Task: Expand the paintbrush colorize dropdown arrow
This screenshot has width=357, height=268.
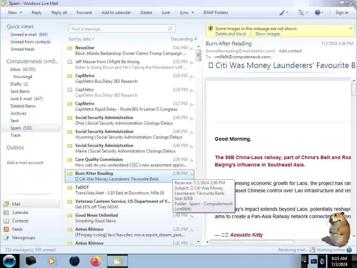Action: [x=287, y=13]
